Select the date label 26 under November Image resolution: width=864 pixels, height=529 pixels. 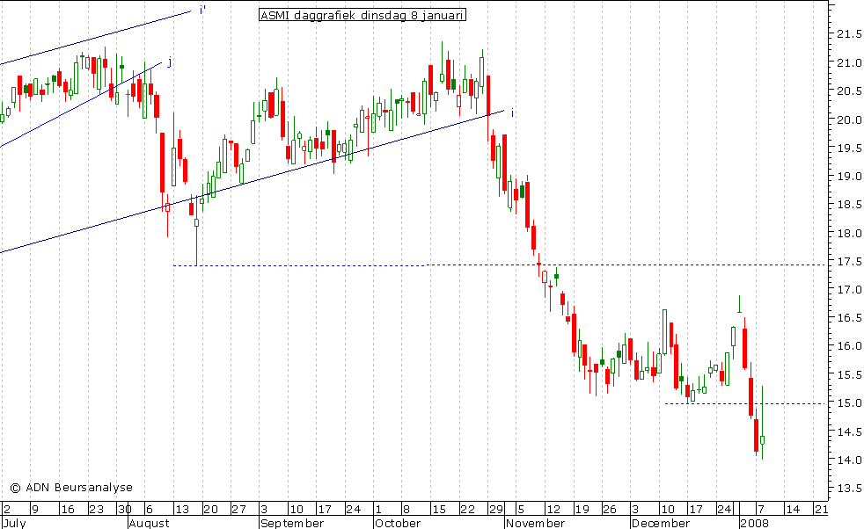click(x=610, y=509)
